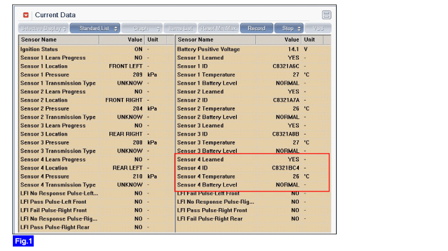448x251 pixels.
Task: Select the Sensor 4 Transmission Type row
Action: 97,185
